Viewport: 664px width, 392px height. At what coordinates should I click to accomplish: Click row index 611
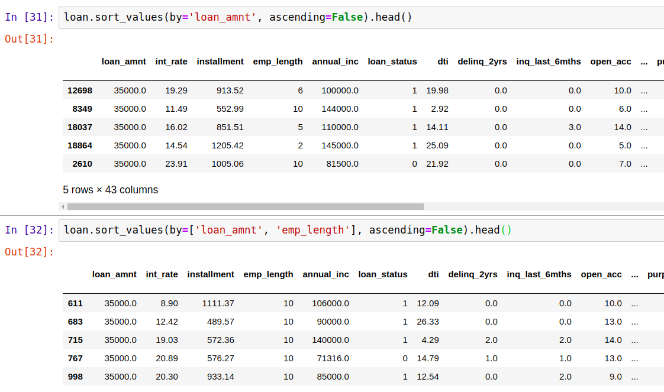[75, 303]
